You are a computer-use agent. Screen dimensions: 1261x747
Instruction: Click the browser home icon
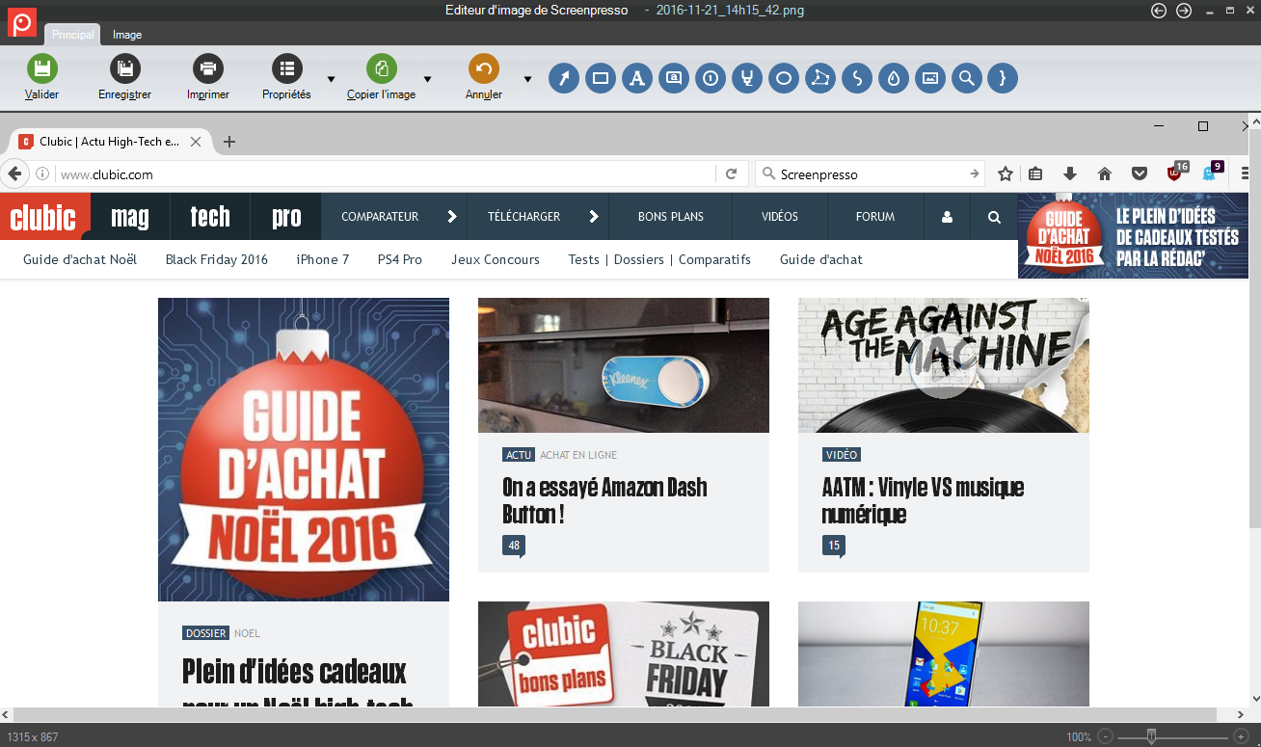point(1105,173)
